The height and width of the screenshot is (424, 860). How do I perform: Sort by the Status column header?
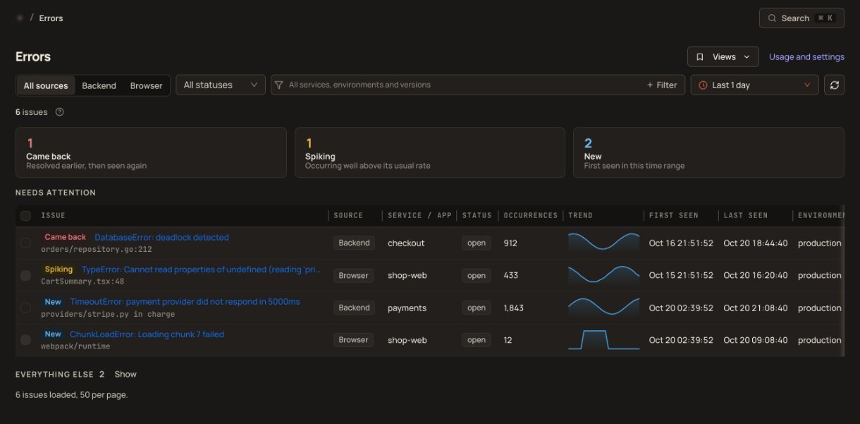click(x=477, y=215)
